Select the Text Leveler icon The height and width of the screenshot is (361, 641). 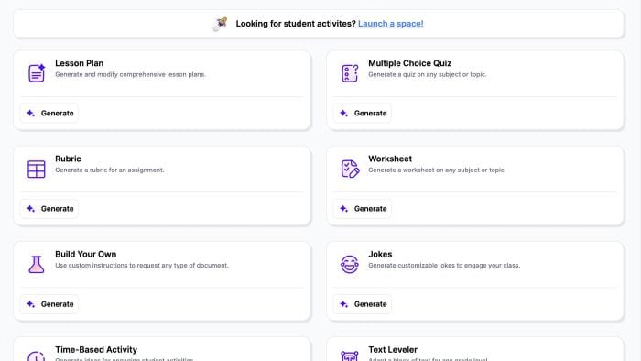point(350,356)
